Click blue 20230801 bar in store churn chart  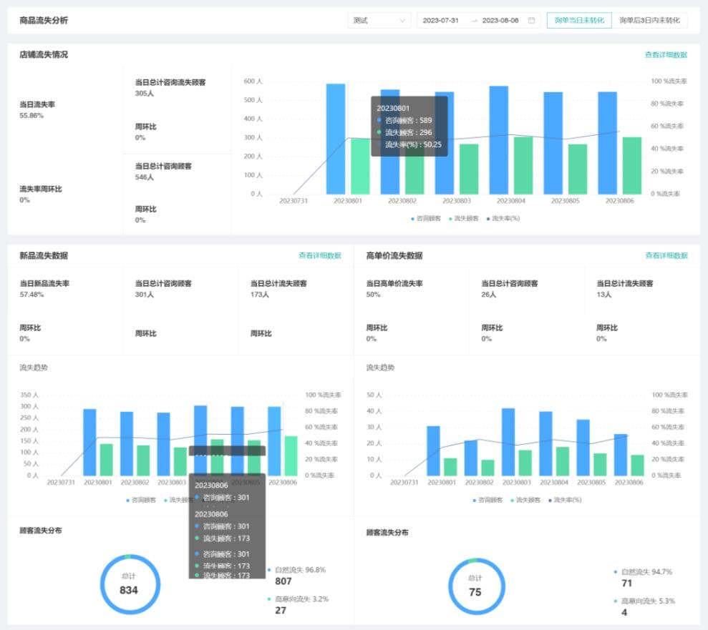[x=336, y=139]
